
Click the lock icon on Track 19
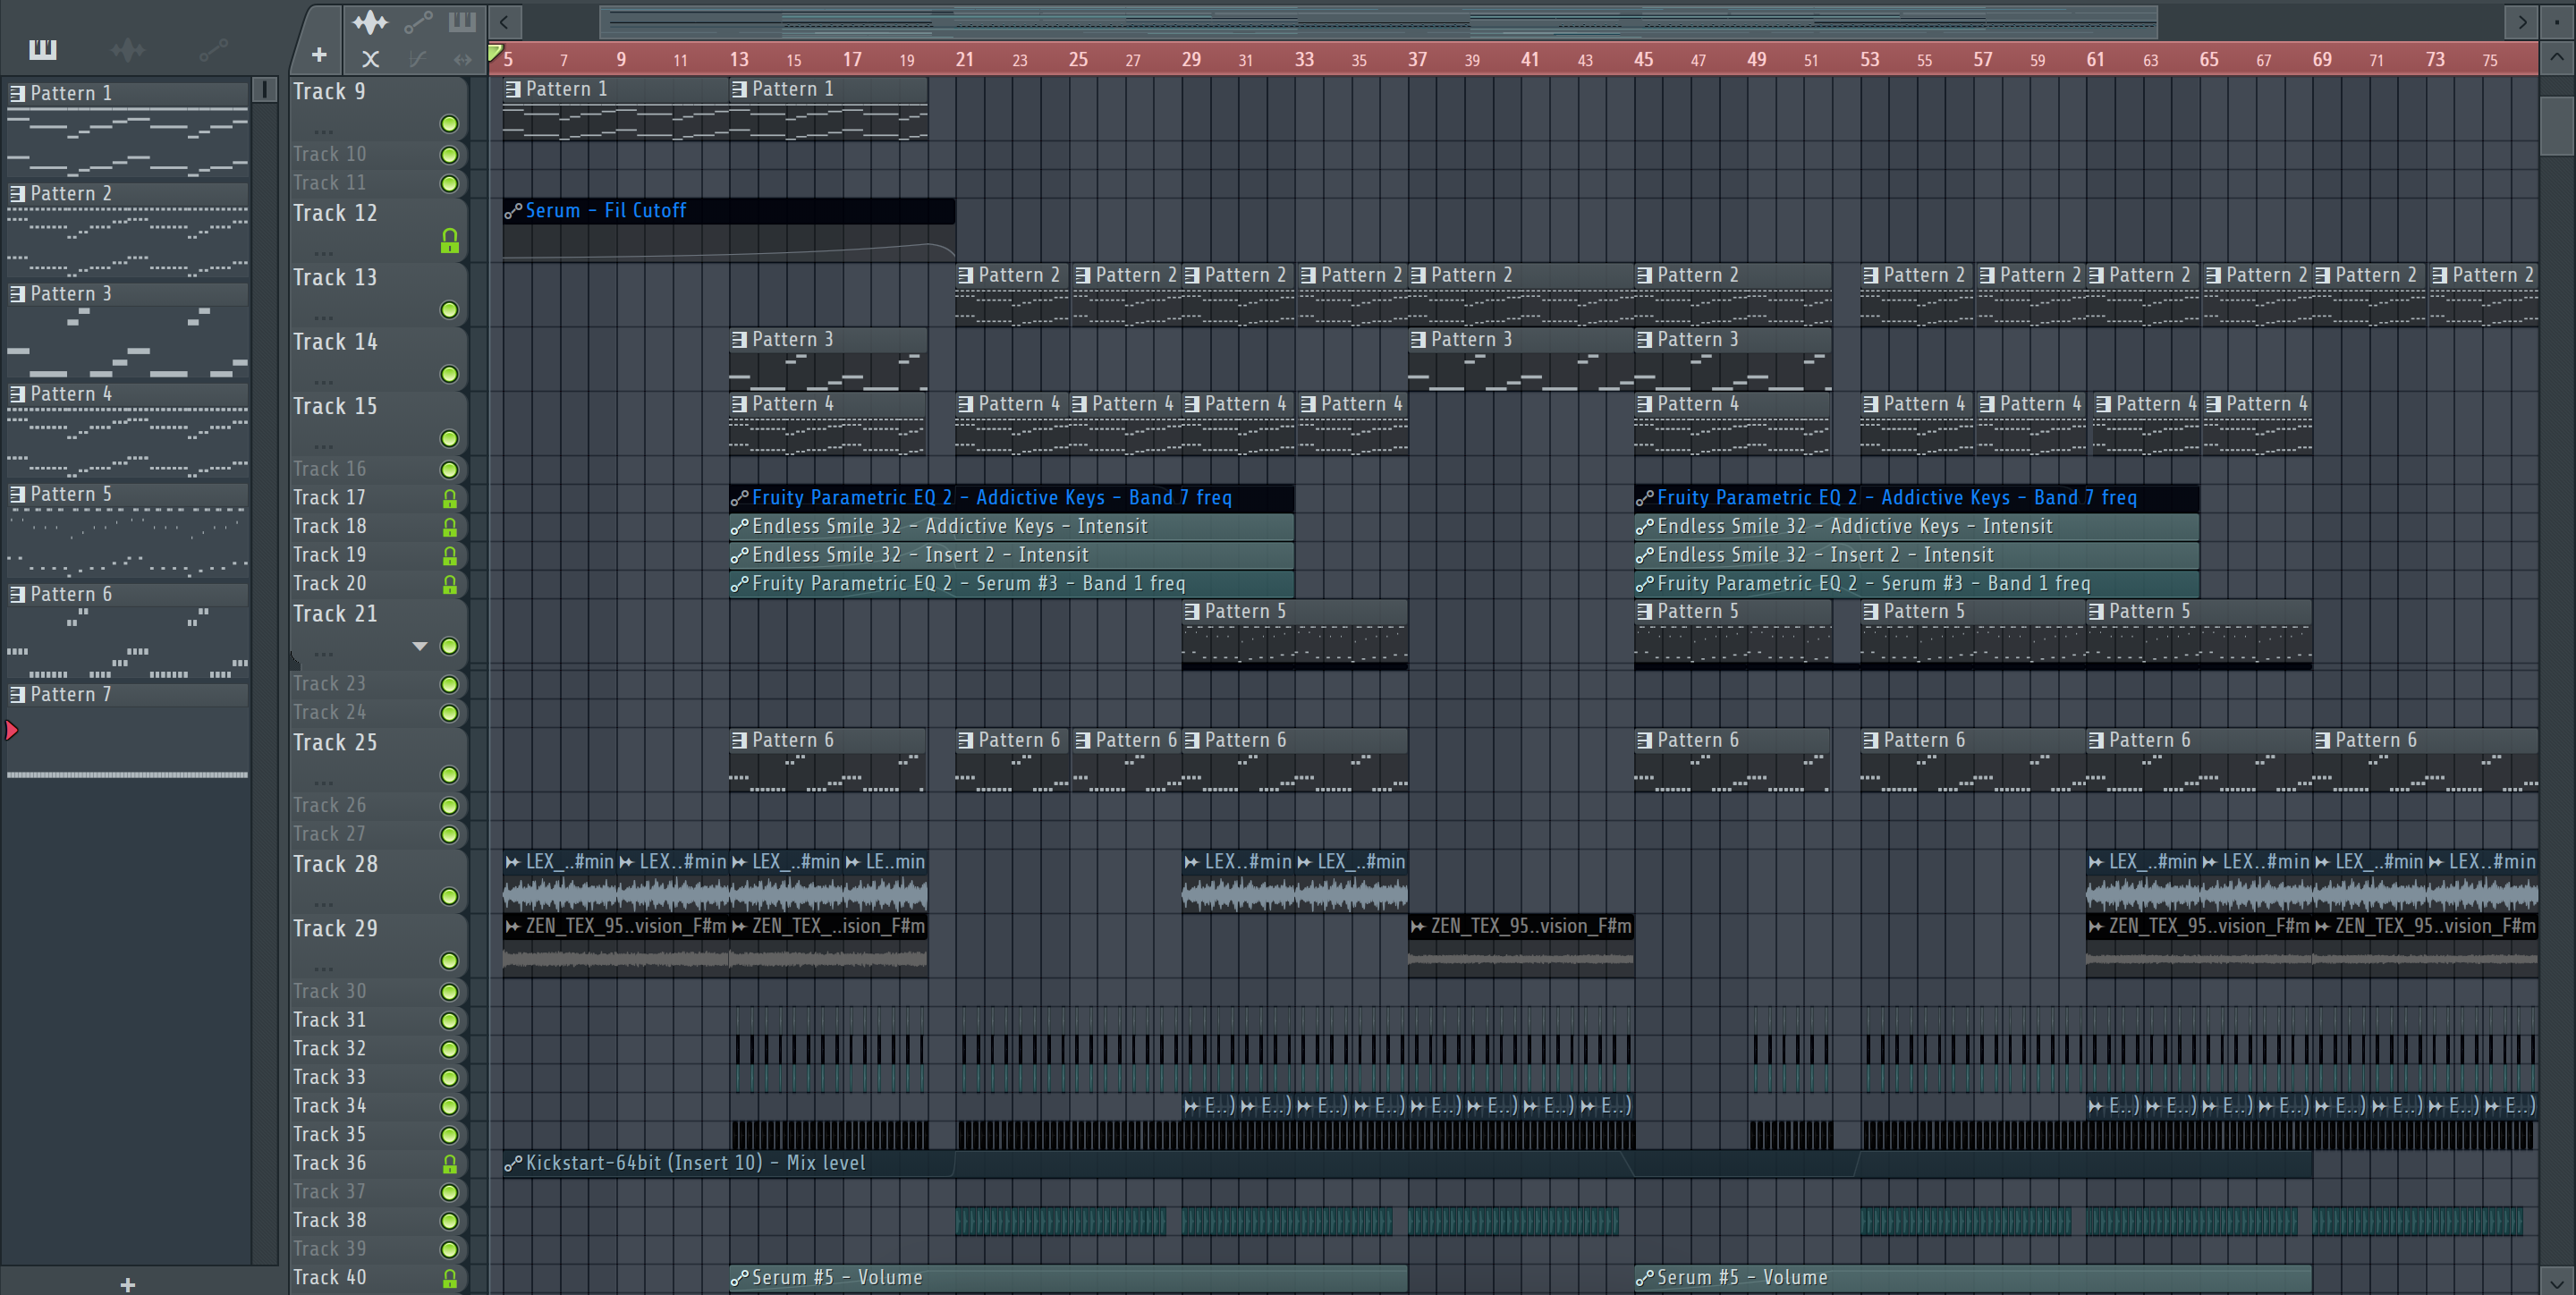[450, 556]
